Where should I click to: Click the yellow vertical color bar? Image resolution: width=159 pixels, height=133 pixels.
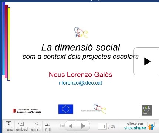tap(9, 44)
